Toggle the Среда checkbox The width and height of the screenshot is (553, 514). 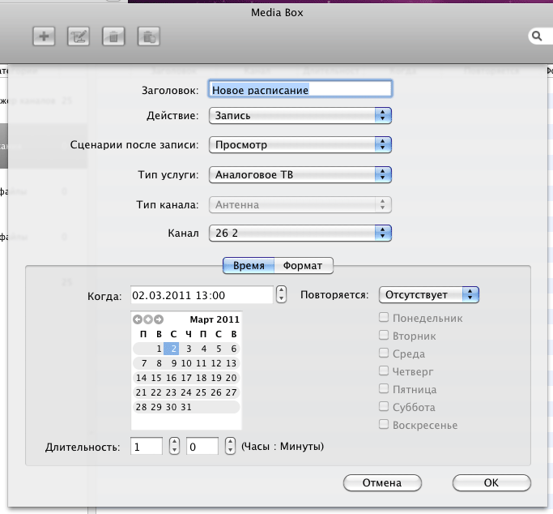[x=385, y=353]
